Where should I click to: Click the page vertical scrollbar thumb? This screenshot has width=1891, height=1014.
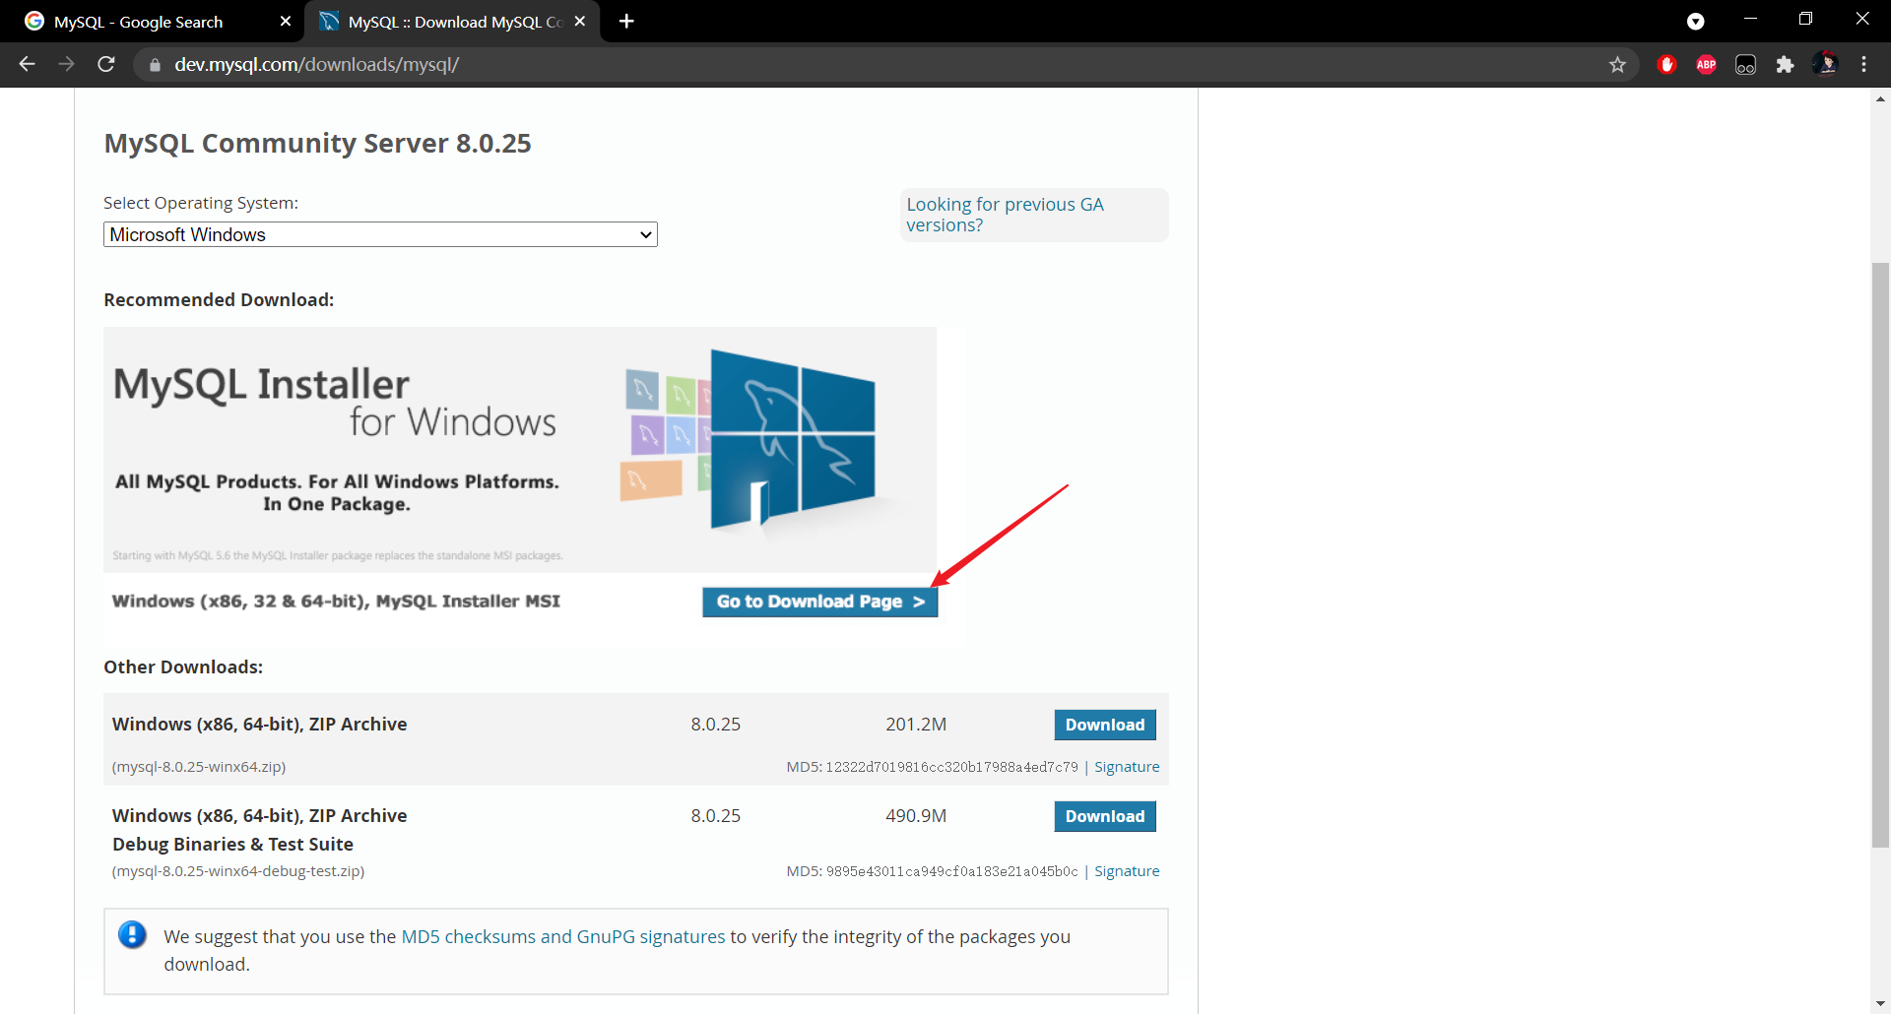[1880, 554]
